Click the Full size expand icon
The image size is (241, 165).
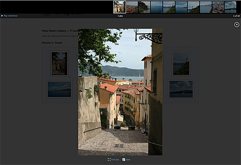[x=109, y=159]
